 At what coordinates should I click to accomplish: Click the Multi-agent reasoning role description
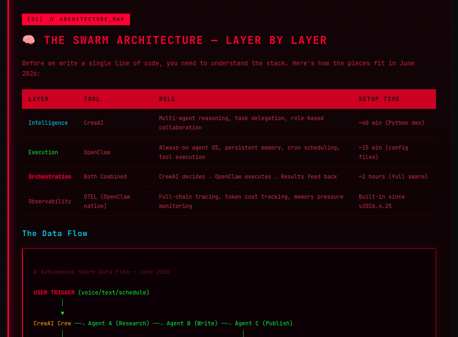241,123
